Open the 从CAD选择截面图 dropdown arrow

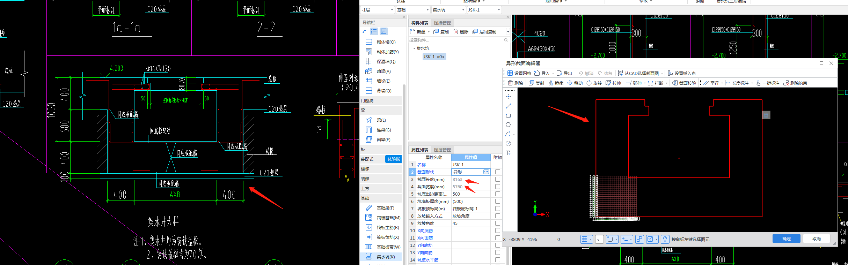tap(662, 73)
